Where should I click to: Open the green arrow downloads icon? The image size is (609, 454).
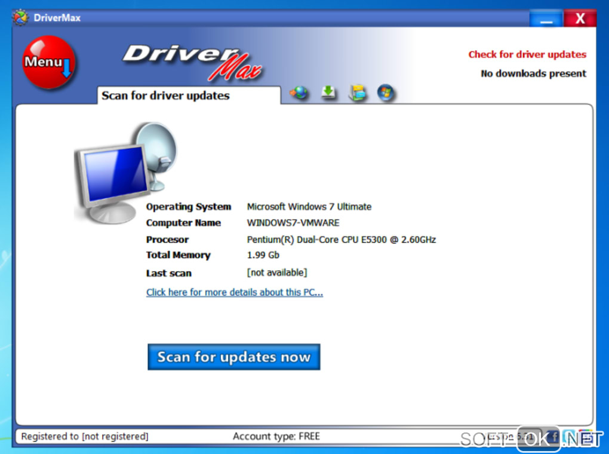328,93
